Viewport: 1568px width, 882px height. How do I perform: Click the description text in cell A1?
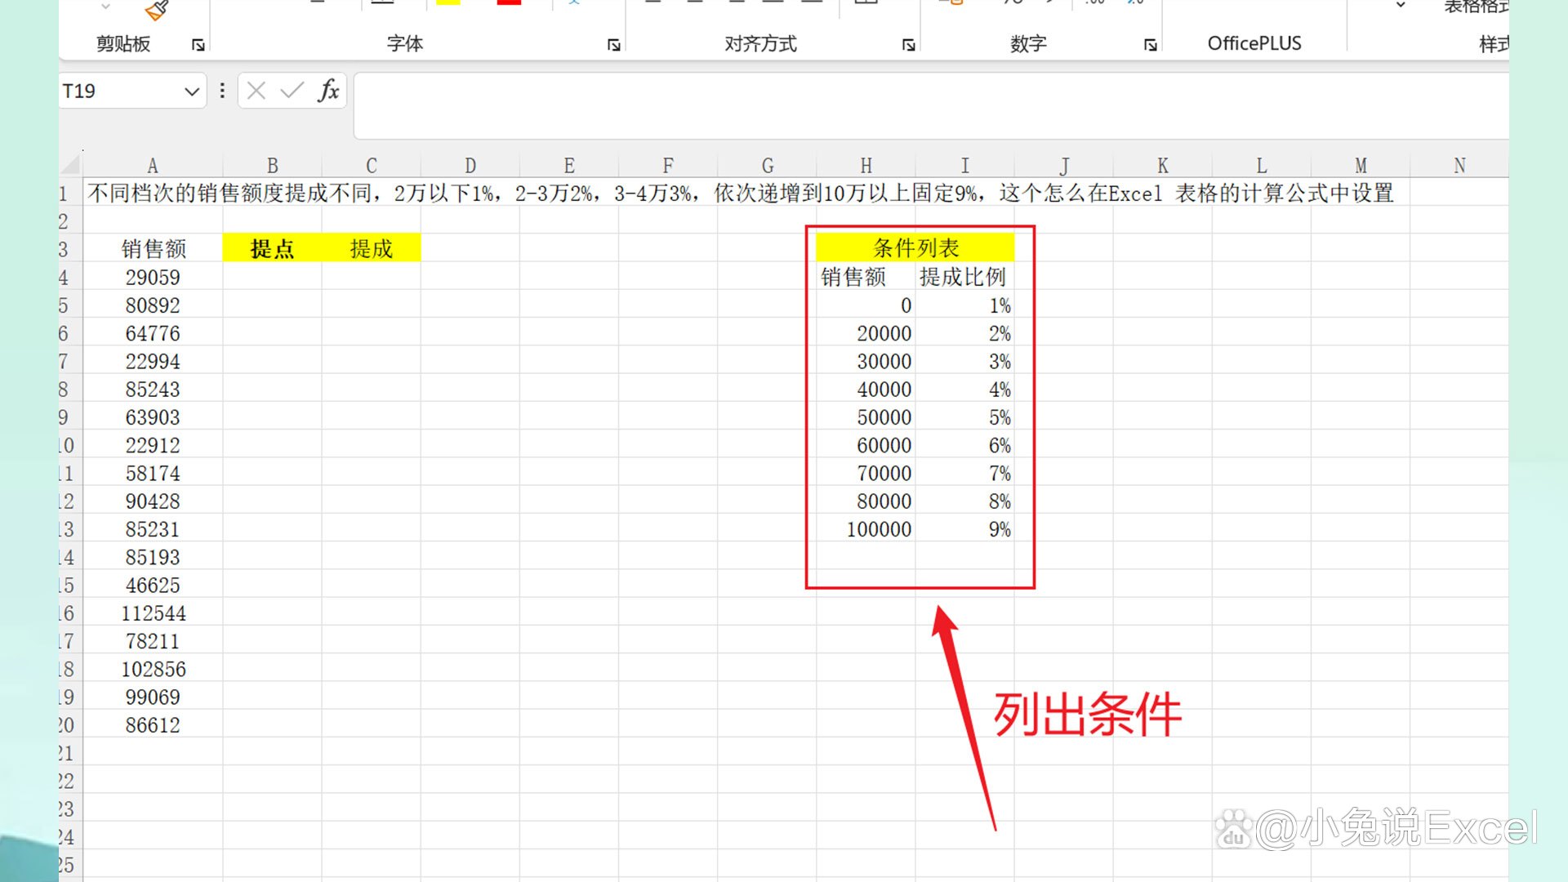point(740,194)
